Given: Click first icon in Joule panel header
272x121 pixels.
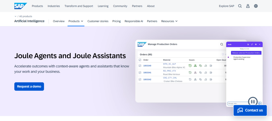Looking at the screenshot, I should click(x=248, y=44).
